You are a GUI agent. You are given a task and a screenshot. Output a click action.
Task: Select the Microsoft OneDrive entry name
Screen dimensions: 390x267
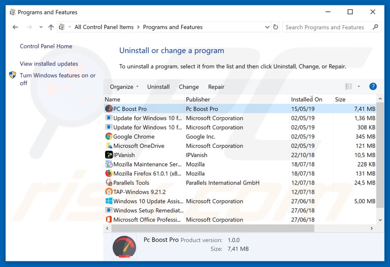139,146
